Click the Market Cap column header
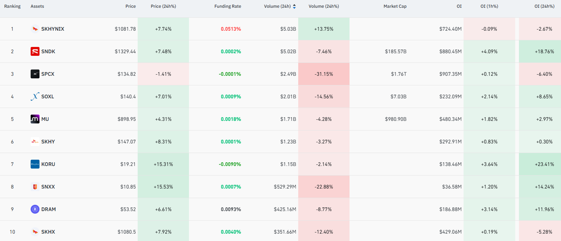The image size is (561, 241). [x=395, y=6]
